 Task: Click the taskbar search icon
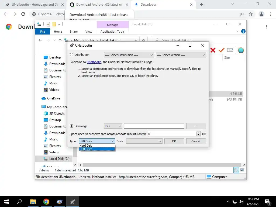tap(19, 202)
